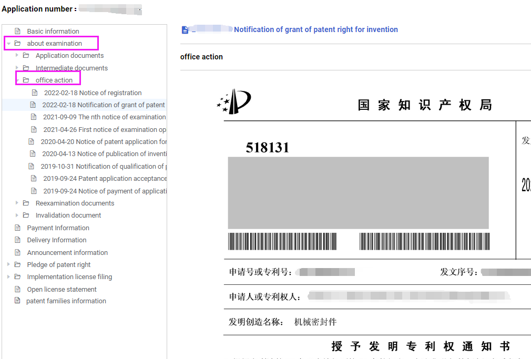Open the Basic information tree item
The height and width of the screenshot is (359, 531).
tap(53, 31)
